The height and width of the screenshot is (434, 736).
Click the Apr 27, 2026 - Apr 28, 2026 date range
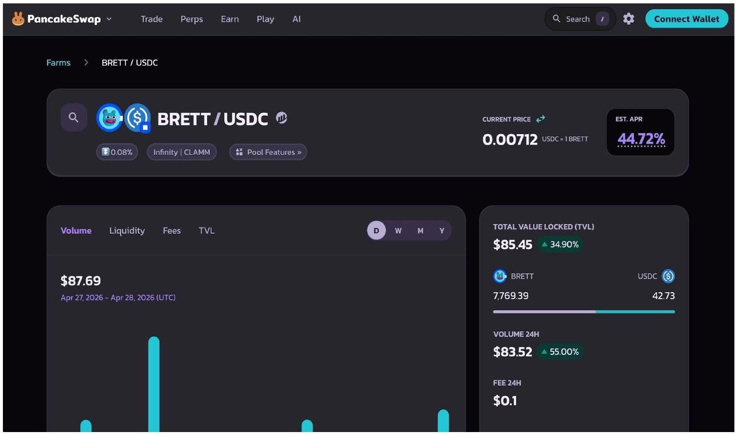tap(118, 298)
